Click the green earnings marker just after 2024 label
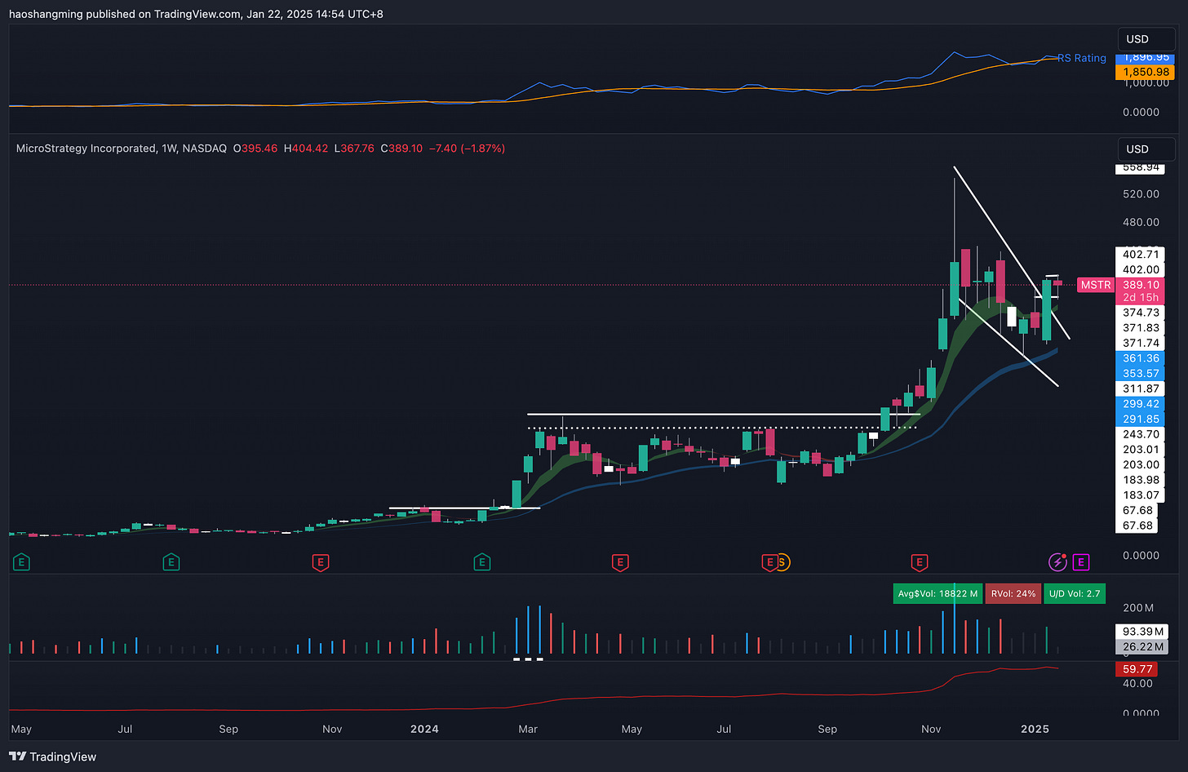This screenshot has height=772, width=1188. 482,561
